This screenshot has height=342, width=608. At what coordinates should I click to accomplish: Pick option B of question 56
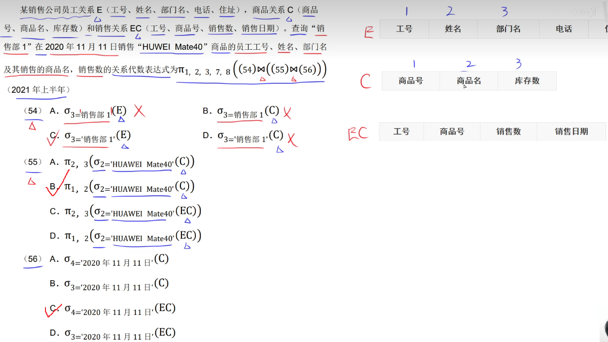pos(109,285)
